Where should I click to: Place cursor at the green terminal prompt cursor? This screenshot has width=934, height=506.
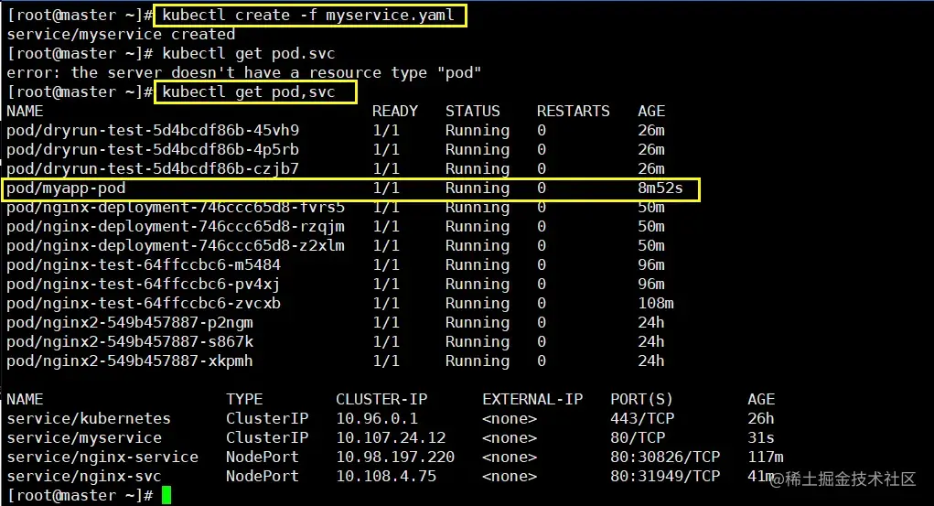(x=166, y=495)
